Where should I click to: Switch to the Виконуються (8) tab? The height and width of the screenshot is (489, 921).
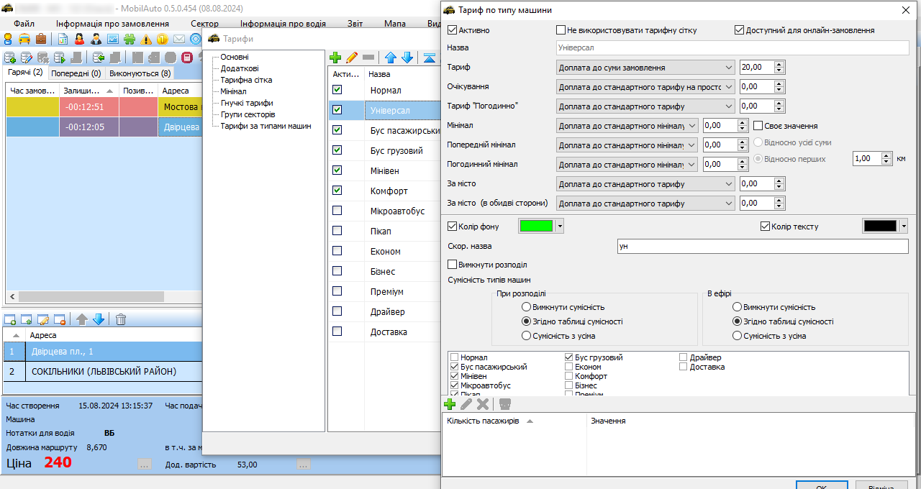(x=140, y=73)
